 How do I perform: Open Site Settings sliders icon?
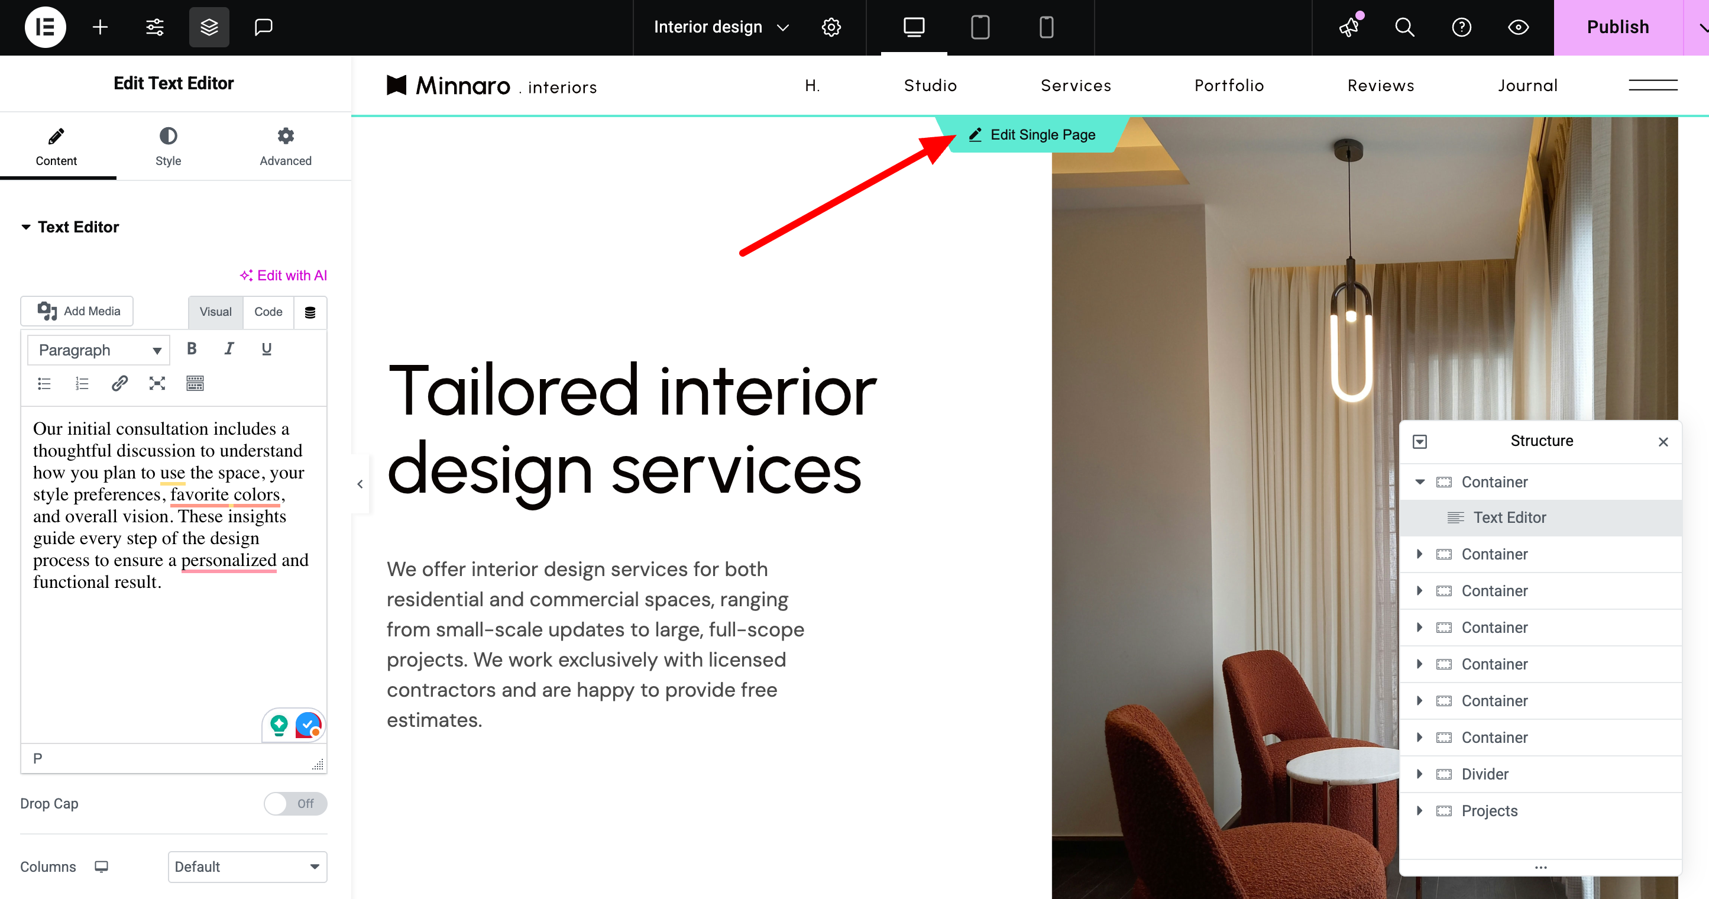click(154, 27)
